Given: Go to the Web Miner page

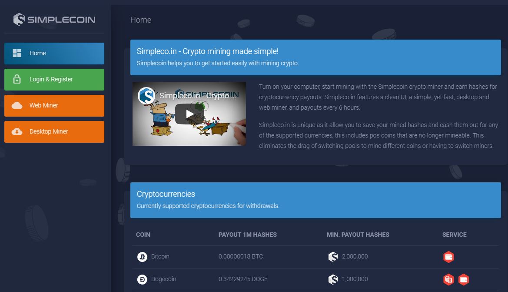Looking at the screenshot, I should [x=54, y=106].
